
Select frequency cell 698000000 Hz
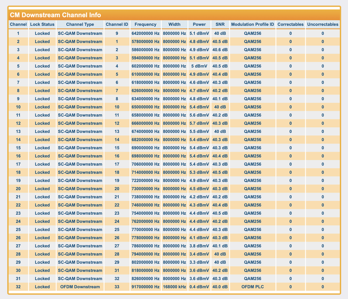coord(145,156)
